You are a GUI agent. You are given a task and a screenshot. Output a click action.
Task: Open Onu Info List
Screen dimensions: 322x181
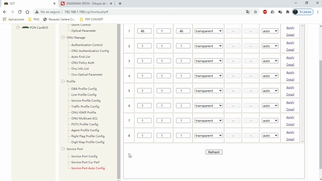80,68
